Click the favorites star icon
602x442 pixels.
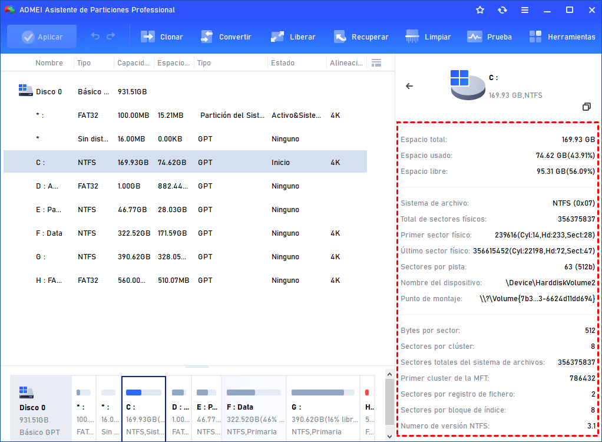[480, 10]
